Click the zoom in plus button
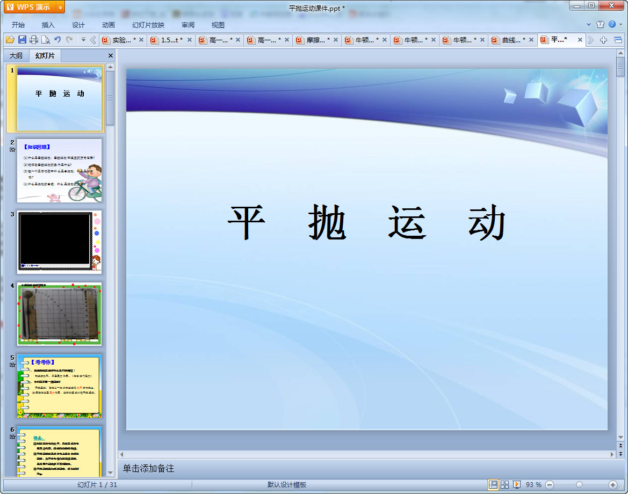The height and width of the screenshot is (494, 628). pyautogui.click(x=612, y=484)
